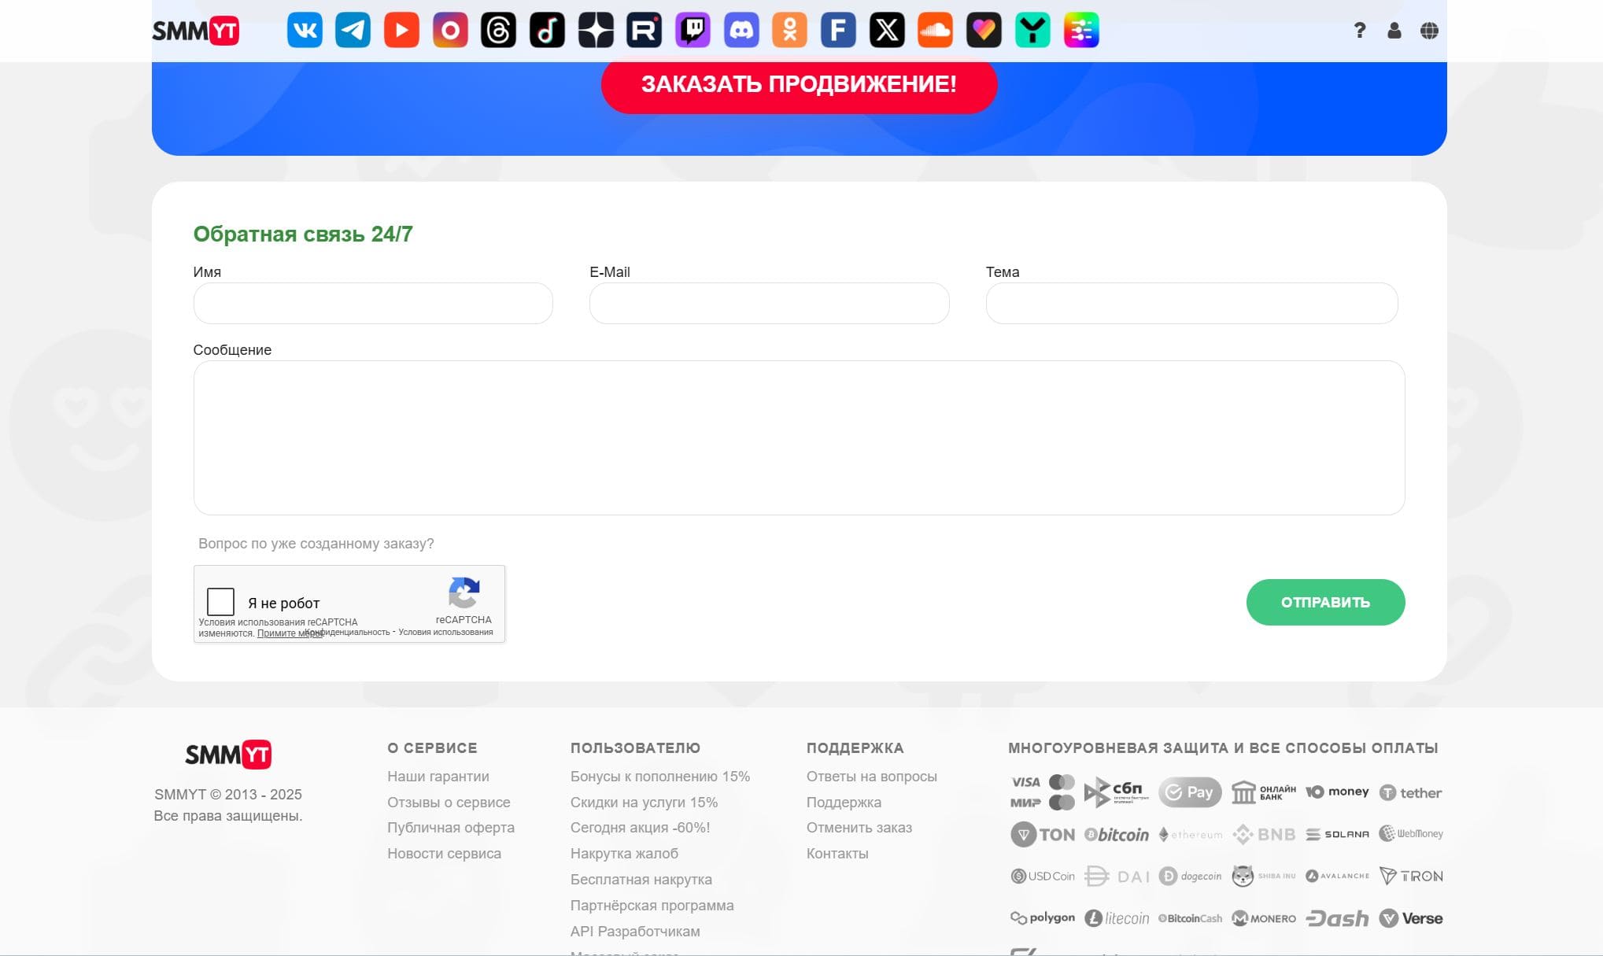Open the YouTube promotion icon
The height and width of the screenshot is (956, 1603).
click(401, 31)
